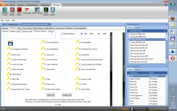Open file explorer folder in taskbar
This screenshot has height=111, width=177.
(x=172, y=25)
